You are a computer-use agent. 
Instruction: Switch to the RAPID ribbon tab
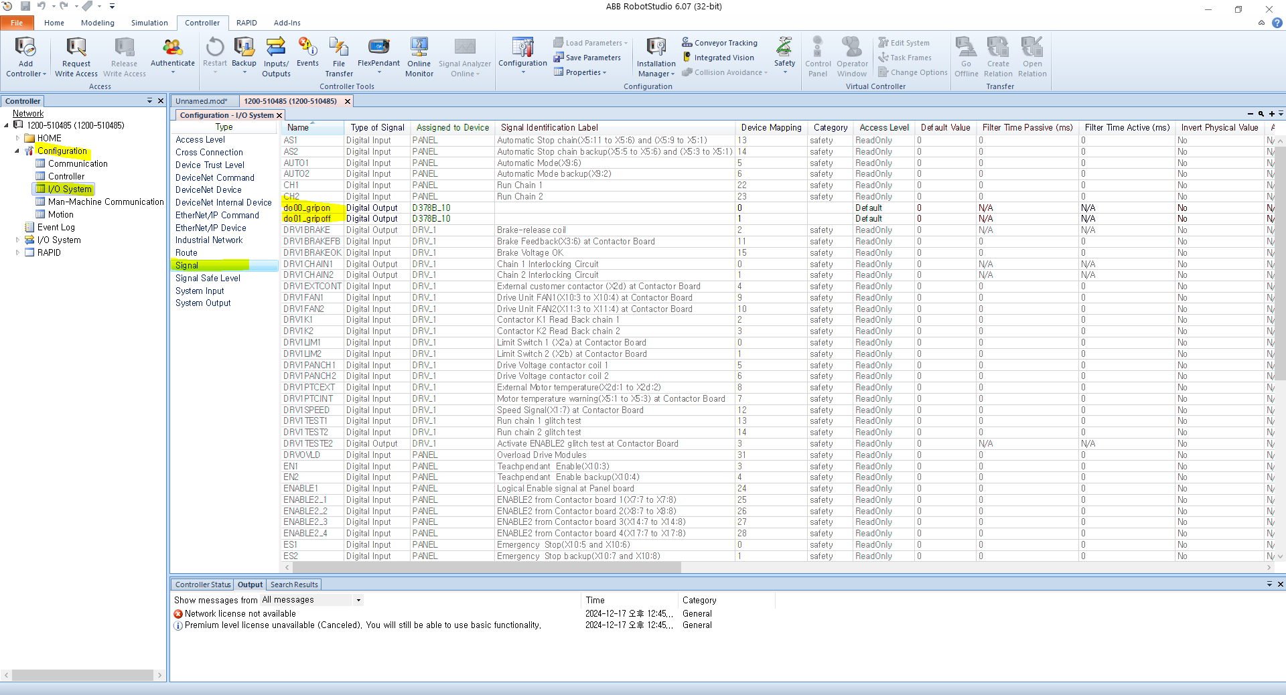point(246,23)
